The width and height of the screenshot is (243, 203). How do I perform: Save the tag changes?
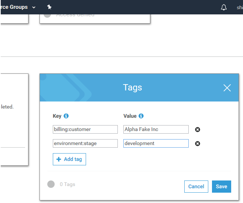coord(222,186)
